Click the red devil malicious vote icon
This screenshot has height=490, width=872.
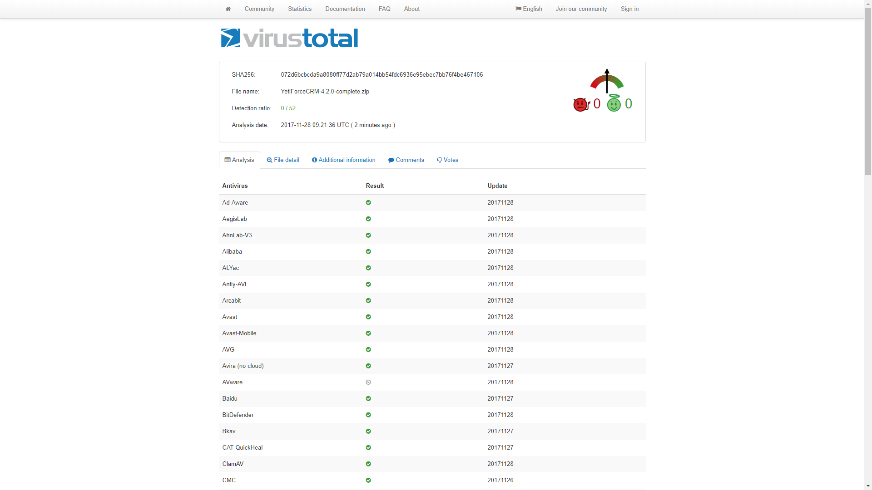click(x=581, y=104)
